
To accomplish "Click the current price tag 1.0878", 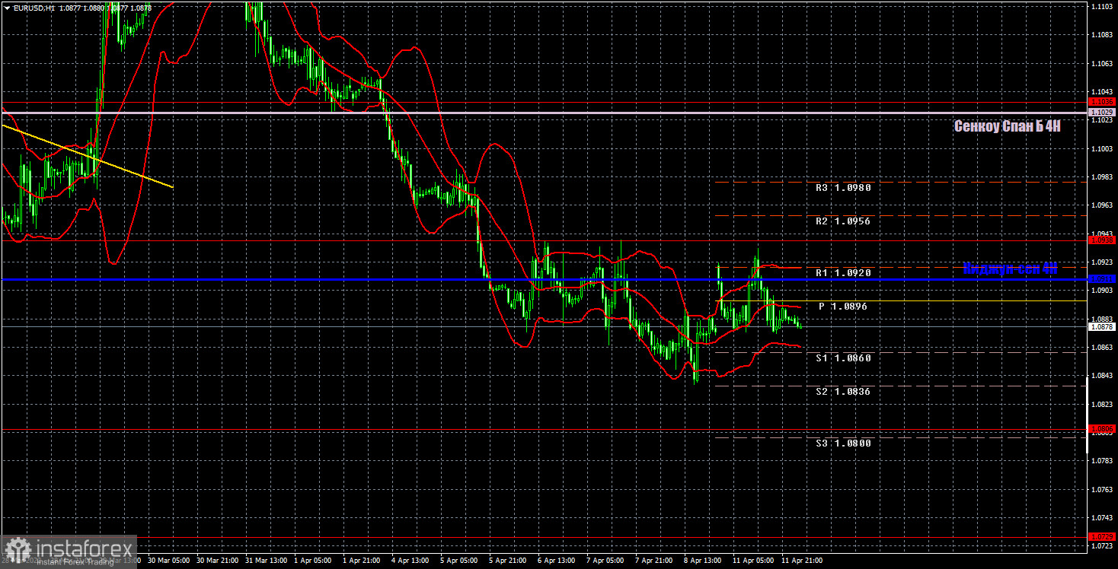I will click(x=1102, y=326).
